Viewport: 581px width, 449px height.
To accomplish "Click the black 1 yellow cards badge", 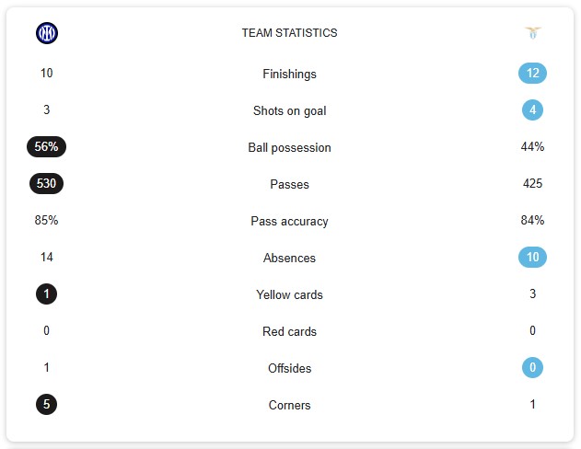I will click(46, 294).
